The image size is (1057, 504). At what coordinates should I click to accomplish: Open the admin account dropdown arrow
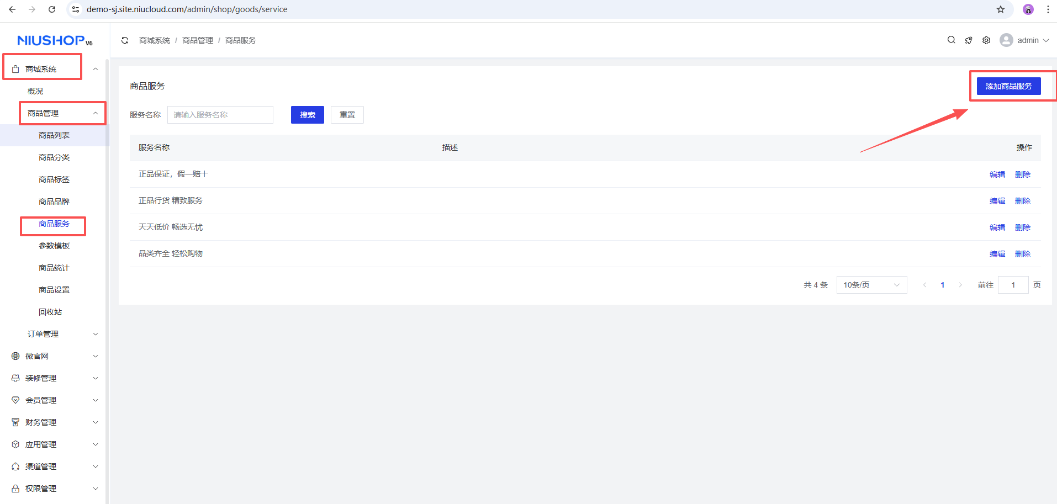[x=1045, y=40]
